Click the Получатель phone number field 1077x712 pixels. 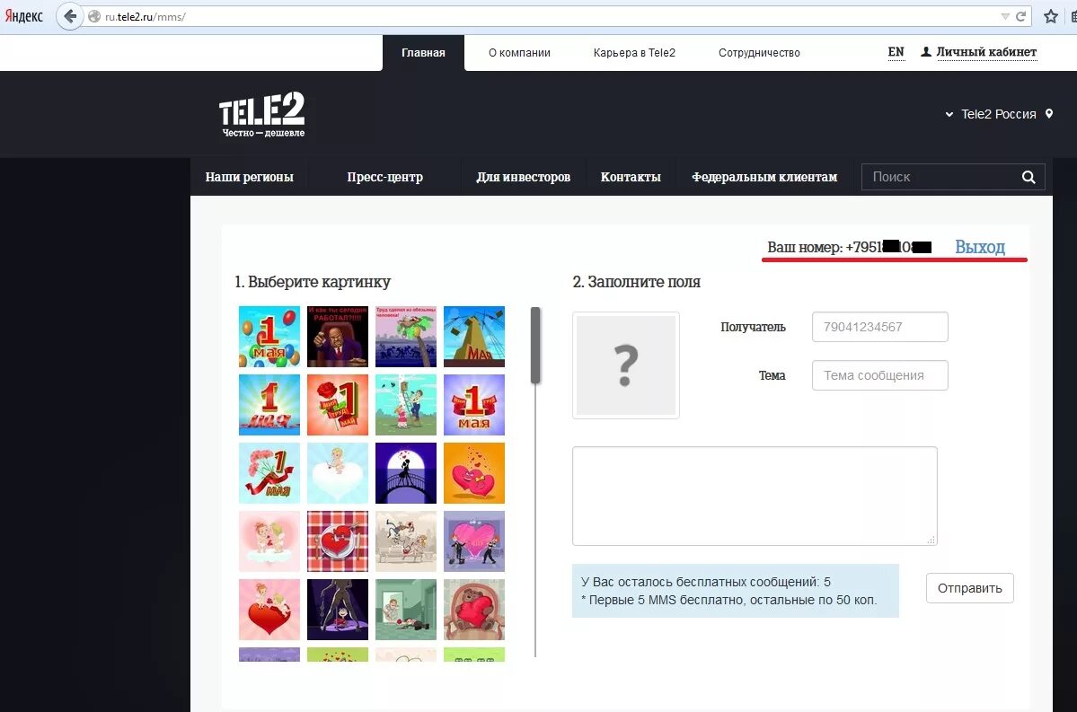point(879,327)
